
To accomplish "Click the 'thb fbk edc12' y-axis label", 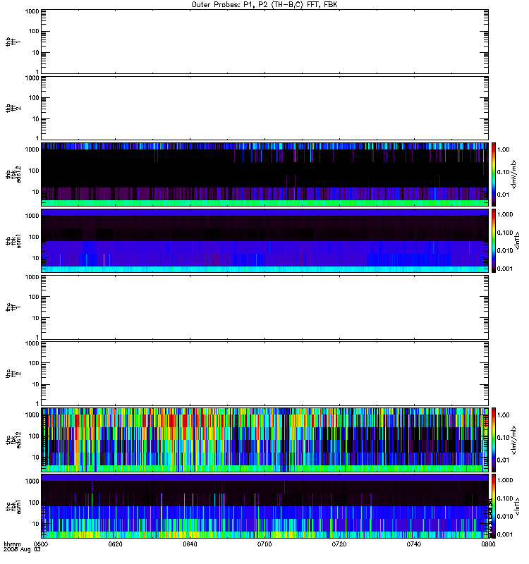I will pyautogui.click(x=13, y=174).
